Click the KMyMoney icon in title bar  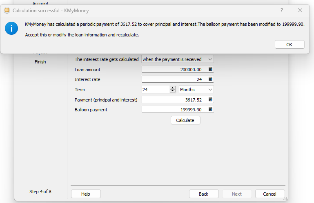tap(7, 10)
